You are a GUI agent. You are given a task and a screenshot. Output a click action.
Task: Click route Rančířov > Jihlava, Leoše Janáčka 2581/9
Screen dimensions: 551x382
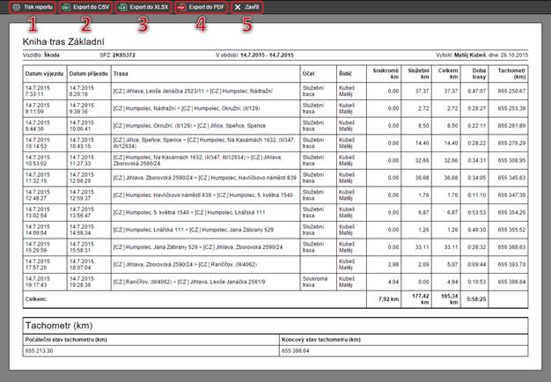click(x=189, y=282)
